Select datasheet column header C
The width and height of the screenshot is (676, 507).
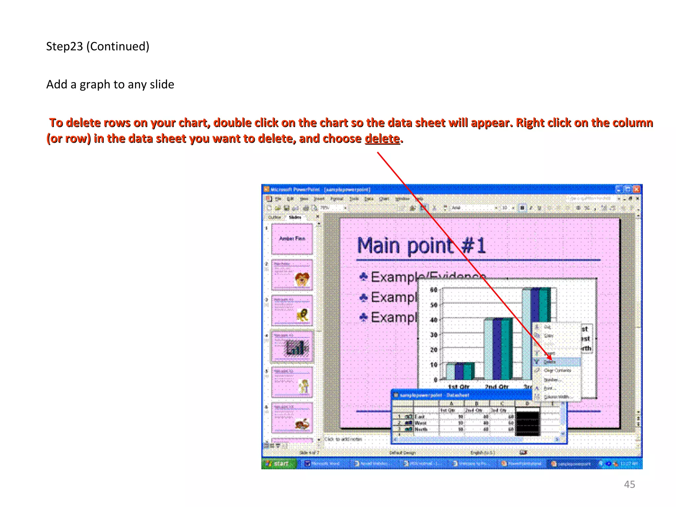502,404
